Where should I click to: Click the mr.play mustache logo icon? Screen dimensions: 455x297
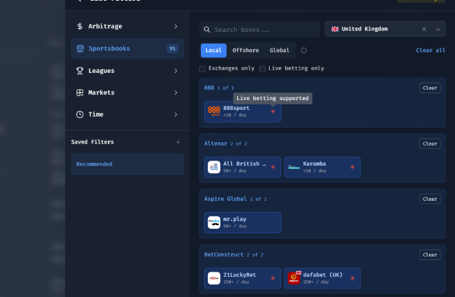pos(214,222)
